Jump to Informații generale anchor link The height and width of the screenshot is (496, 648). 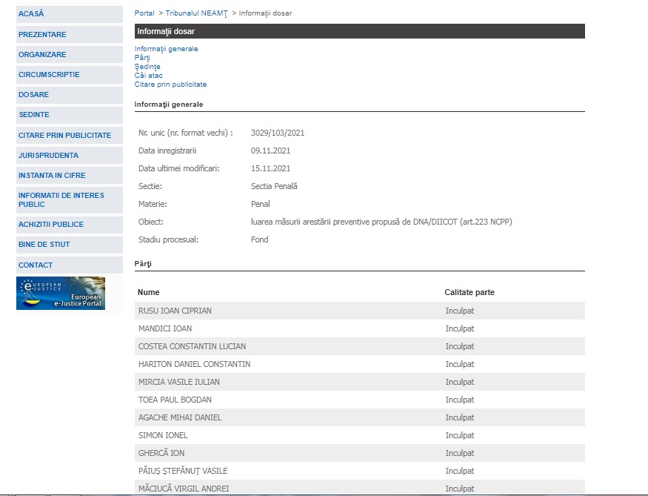pos(166,49)
